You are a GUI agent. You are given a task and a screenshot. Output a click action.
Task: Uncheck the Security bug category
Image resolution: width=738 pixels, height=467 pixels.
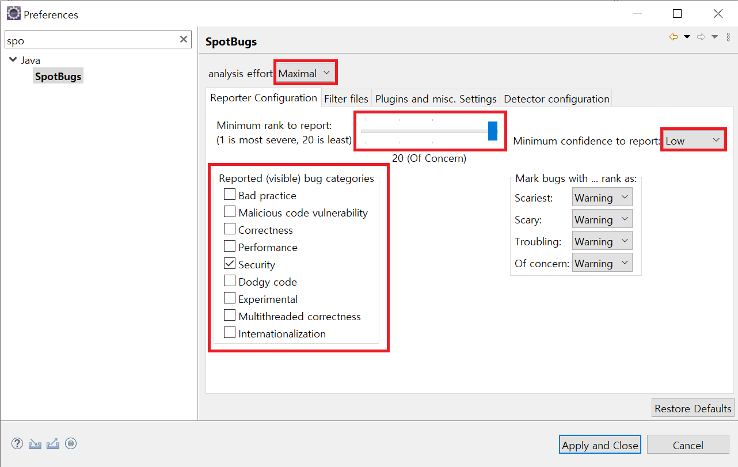(230, 264)
